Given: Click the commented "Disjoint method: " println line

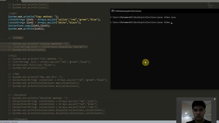Looking at the screenshot, I should point(38,98).
